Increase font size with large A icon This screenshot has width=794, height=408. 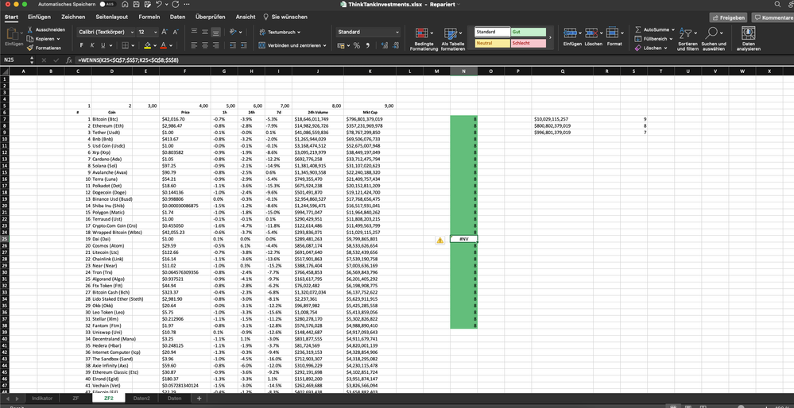click(x=165, y=32)
